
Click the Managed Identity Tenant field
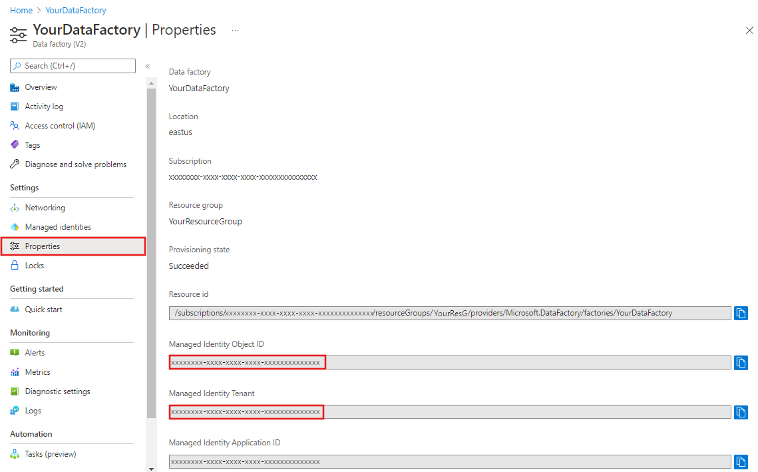450,412
